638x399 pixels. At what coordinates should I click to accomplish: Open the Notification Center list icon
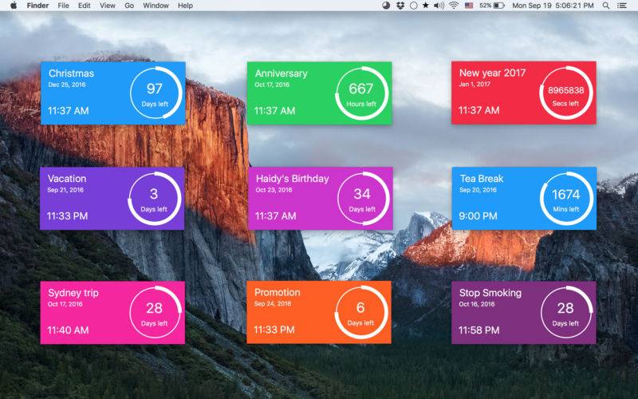click(x=622, y=6)
